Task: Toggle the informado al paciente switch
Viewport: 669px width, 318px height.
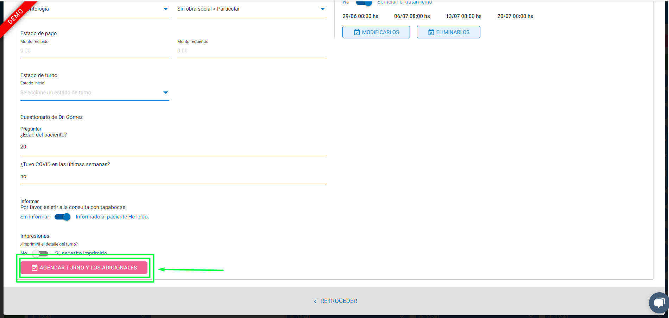Action: [63, 217]
